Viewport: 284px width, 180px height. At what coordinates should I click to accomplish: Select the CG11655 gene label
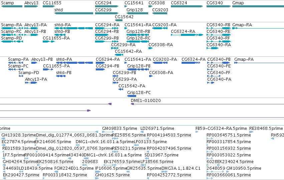pos(52,3)
